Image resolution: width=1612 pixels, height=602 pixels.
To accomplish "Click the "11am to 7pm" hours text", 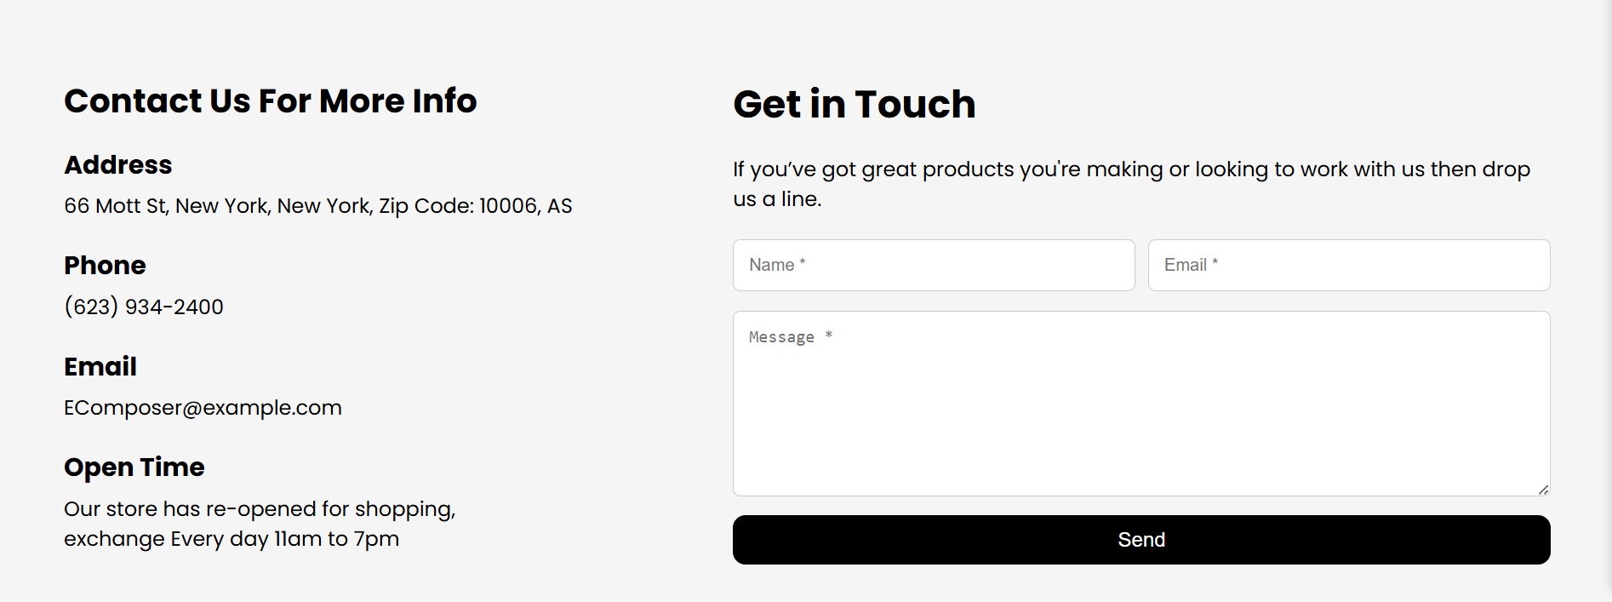I will click(x=336, y=539).
